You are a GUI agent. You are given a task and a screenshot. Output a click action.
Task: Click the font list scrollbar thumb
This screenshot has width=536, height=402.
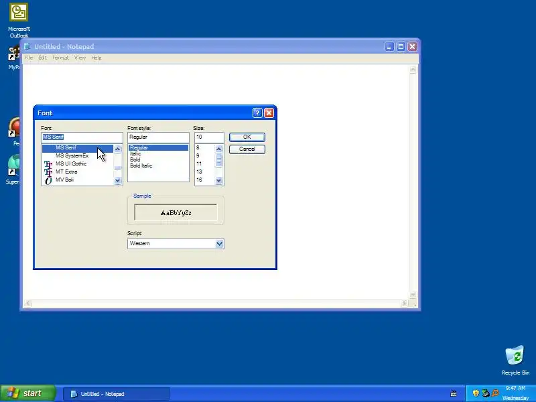pyautogui.click(x=118, y=167)
